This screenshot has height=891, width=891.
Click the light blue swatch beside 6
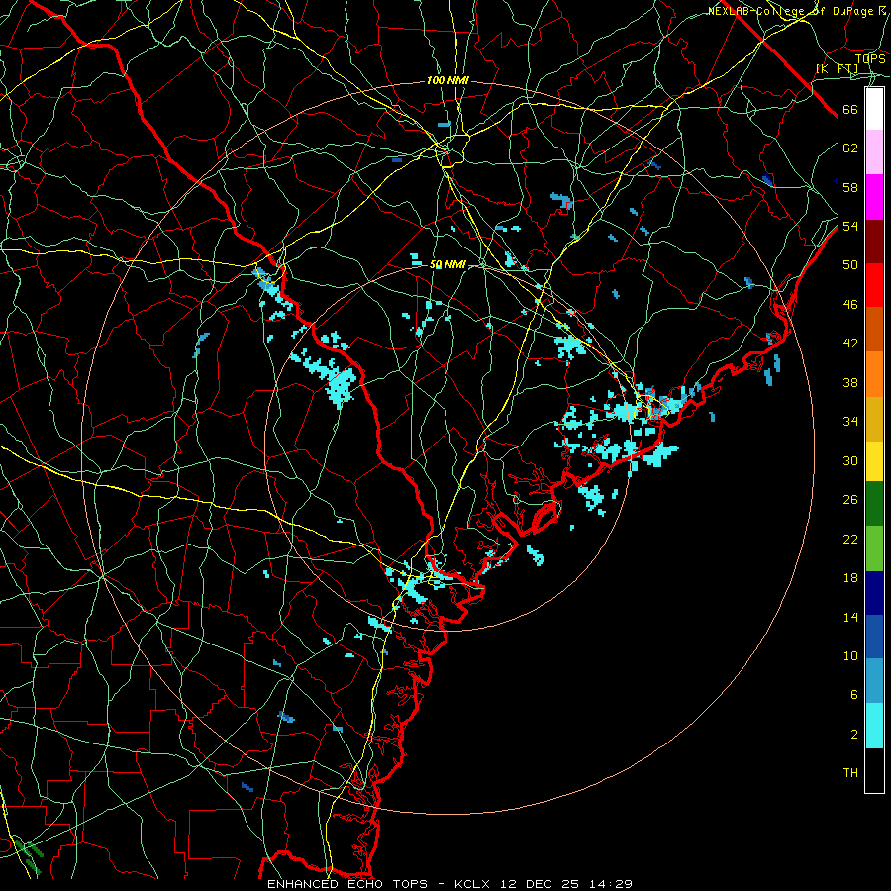[874, 681]
